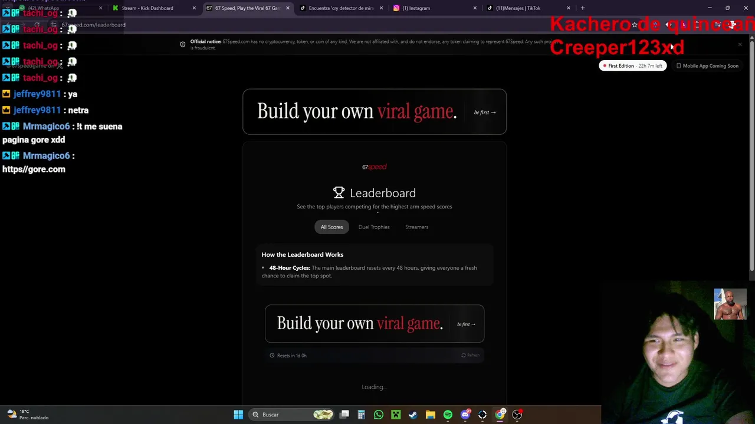Bookmark this page with the star icon
This screenshot has width=755, height=424.
[x=635, y=25]
